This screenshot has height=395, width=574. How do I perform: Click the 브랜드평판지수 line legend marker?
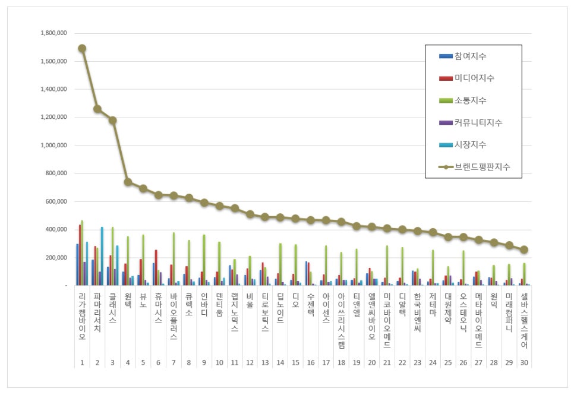click(x=446, y=168)
